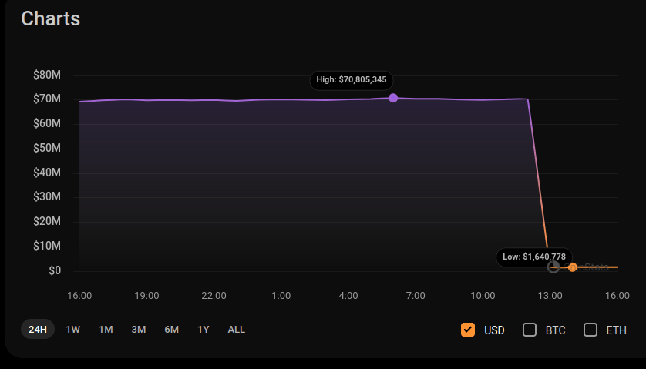The image size is (646, 369).
Task: Click the 13:00 x-axis time label
Action: [550, 296]
